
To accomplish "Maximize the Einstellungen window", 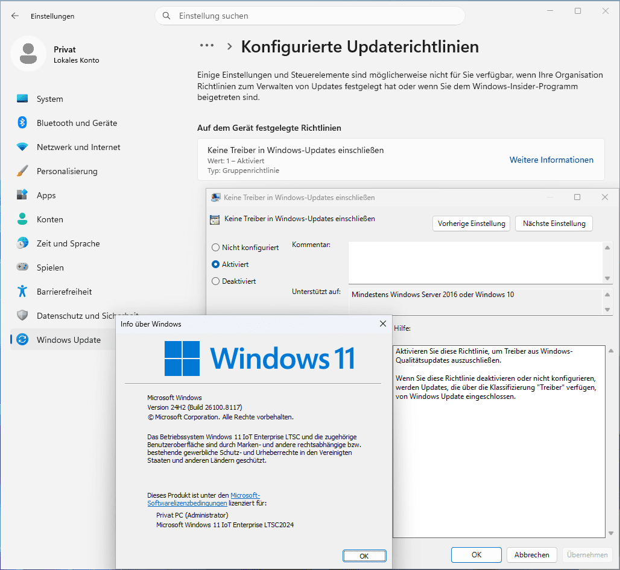I will coord(578,11).
